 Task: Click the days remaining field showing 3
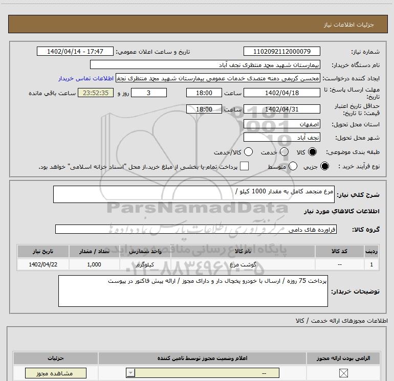149,93
